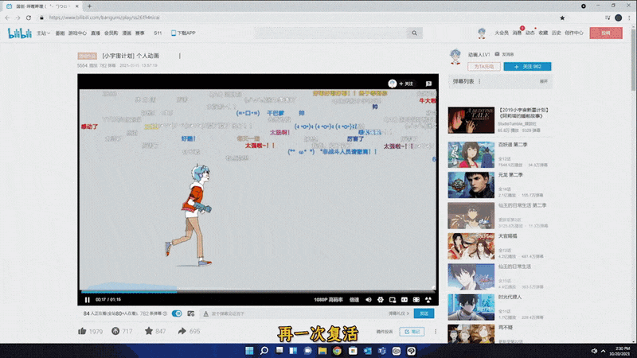Click the site search box
Image resolution: width=637 pixels, height=358 pixels.
pyautogui.click(x=330, y=33)
